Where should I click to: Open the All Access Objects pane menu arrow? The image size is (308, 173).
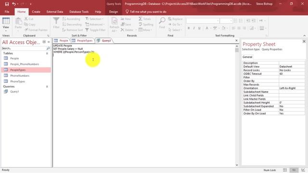point(44,42)
